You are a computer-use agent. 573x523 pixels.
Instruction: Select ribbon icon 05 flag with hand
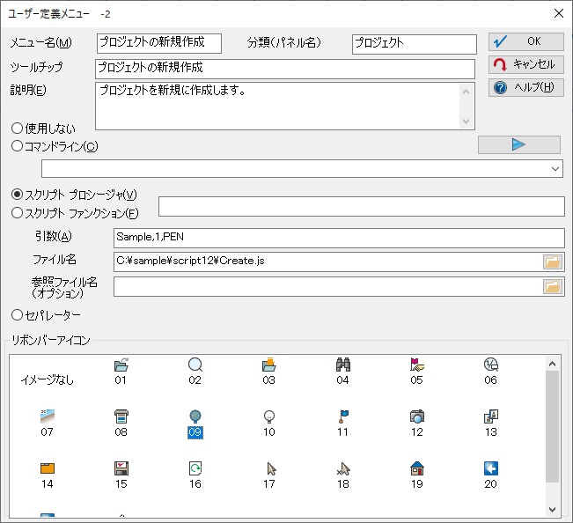(417, 371)
